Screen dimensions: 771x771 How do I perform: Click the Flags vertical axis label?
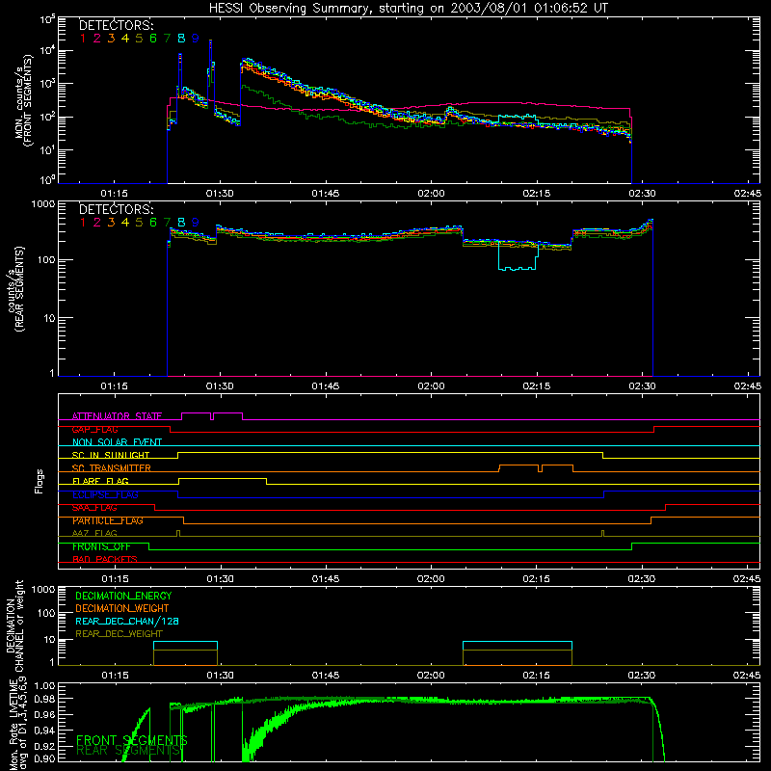40,481
